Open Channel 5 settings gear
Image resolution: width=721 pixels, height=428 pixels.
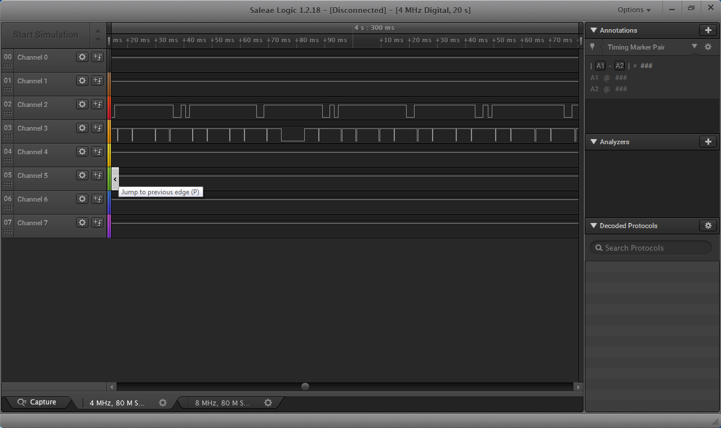tap(82, 175)
